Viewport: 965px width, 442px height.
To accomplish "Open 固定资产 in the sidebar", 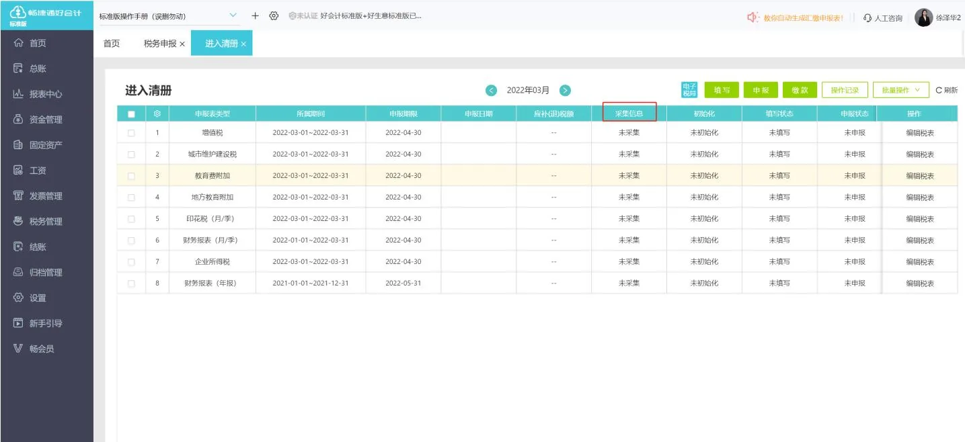I will [x=45, y=145].
